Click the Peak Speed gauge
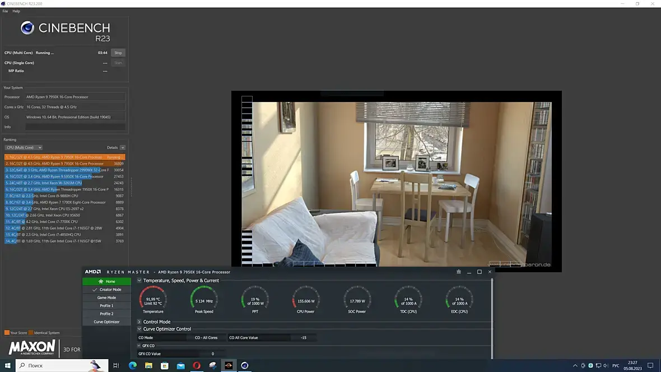Screen dimensions: 661x372 [x=204, y=300]
